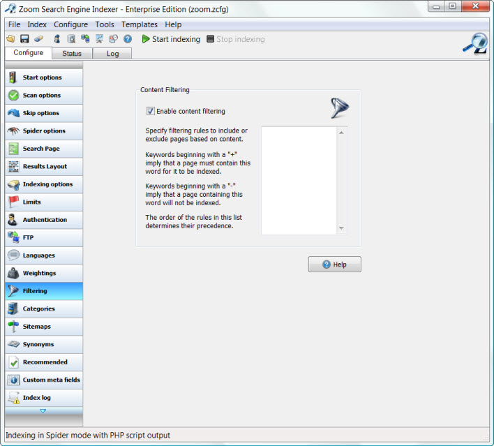The width and height of the screenshot is (494, 446).
Task: Expand sidebar list with down arrow
Action: (x=43, y=411)
